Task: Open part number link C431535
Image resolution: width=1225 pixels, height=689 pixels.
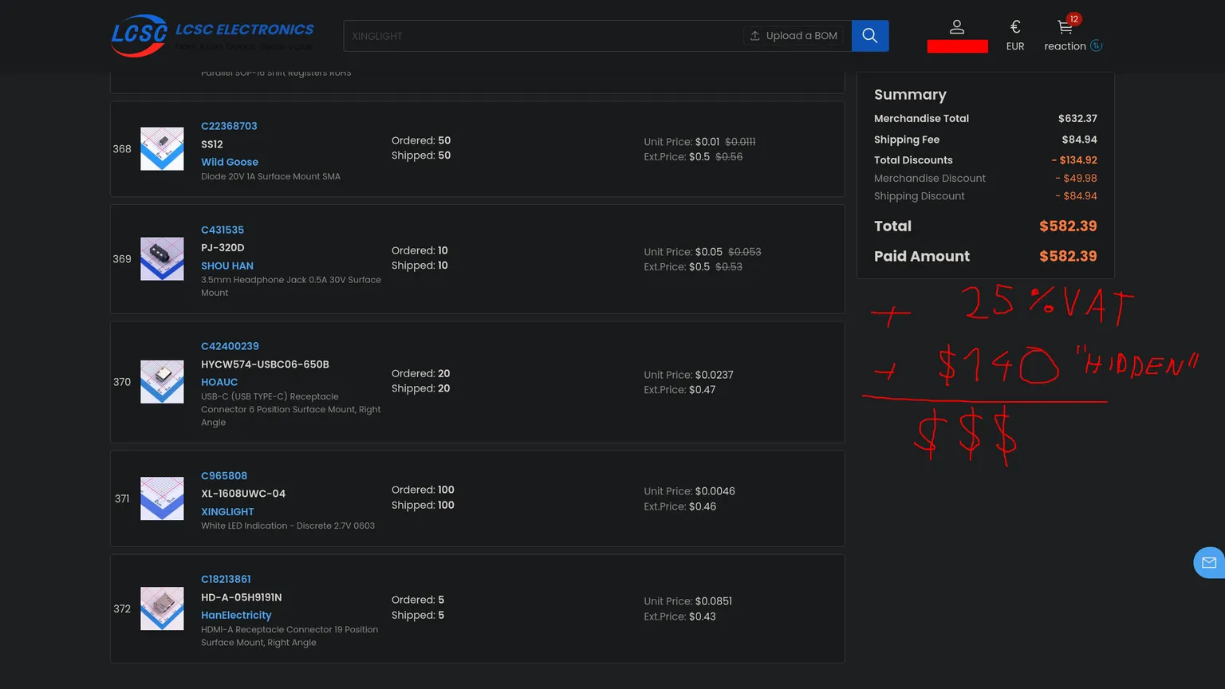Action: (223, 230)
